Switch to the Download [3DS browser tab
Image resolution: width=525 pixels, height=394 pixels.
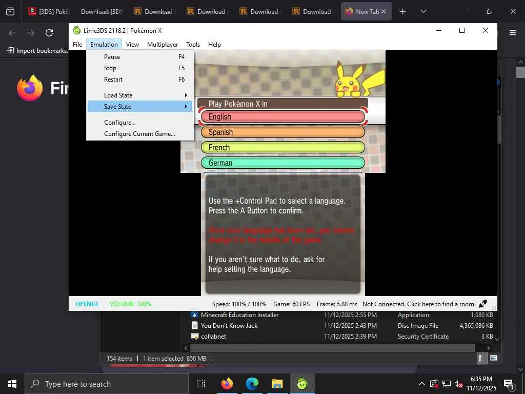pyautogui.click(x=102, y=11)
